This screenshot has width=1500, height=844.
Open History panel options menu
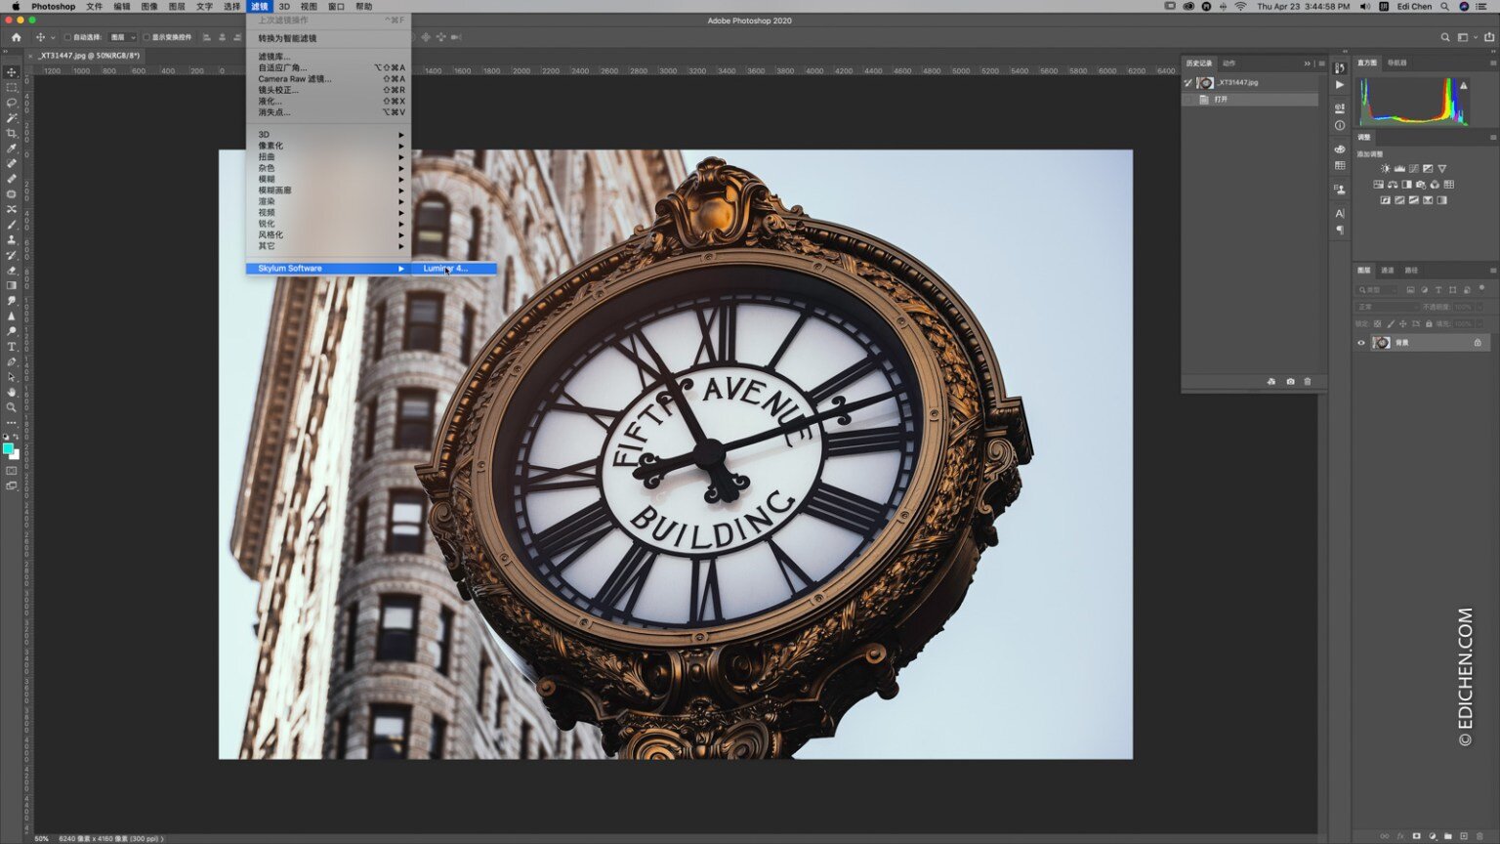(1321, 63)
